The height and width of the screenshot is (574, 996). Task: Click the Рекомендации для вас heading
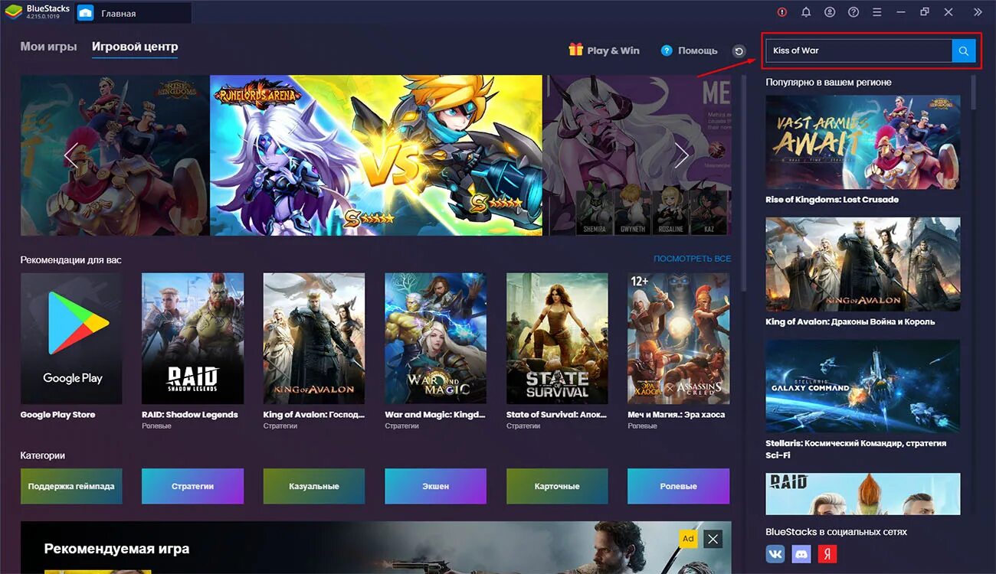[x=70, y=260]
